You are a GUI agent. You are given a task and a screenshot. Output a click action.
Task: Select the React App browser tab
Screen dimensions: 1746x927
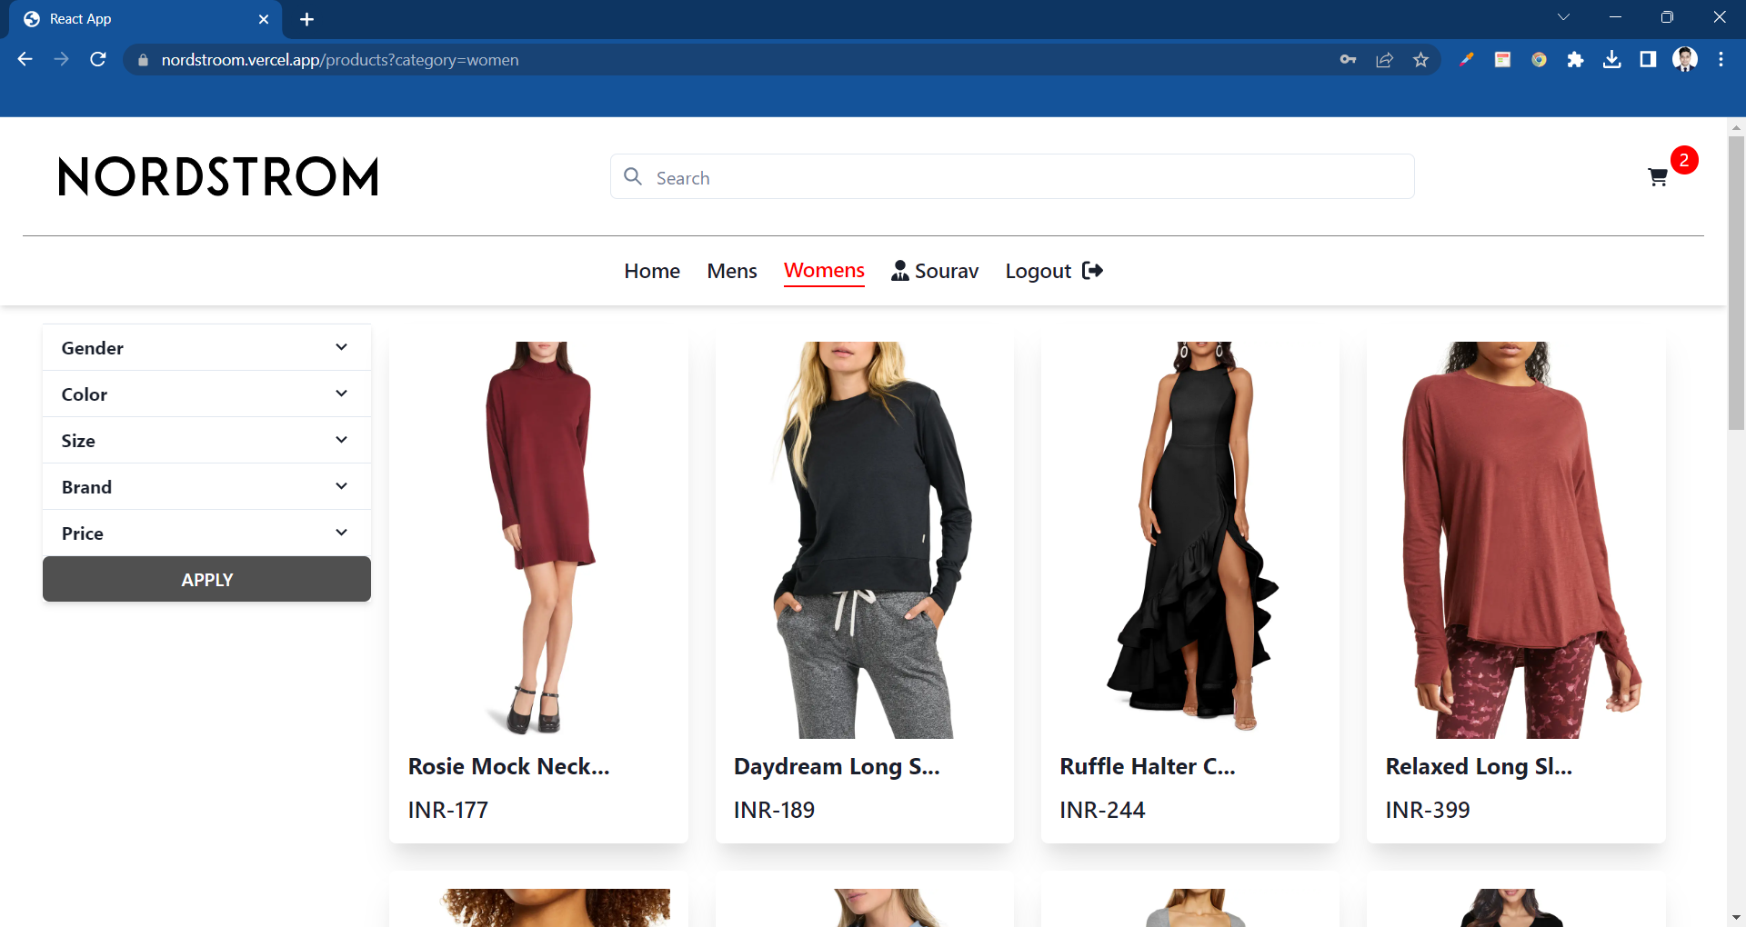(x=145, y=19)
